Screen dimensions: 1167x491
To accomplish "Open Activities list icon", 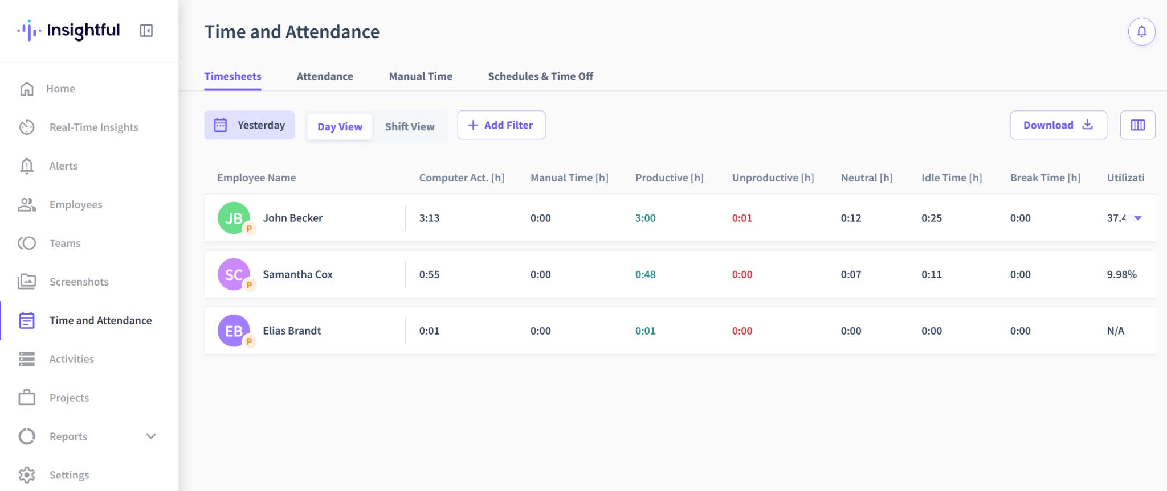I will point(27,359).
